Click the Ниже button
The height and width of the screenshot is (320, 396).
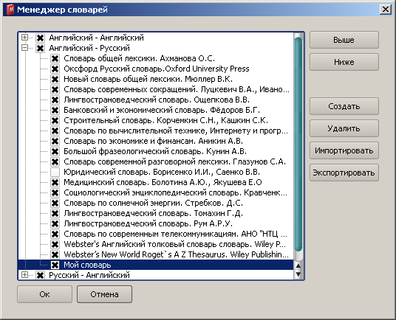pos(344,62)
